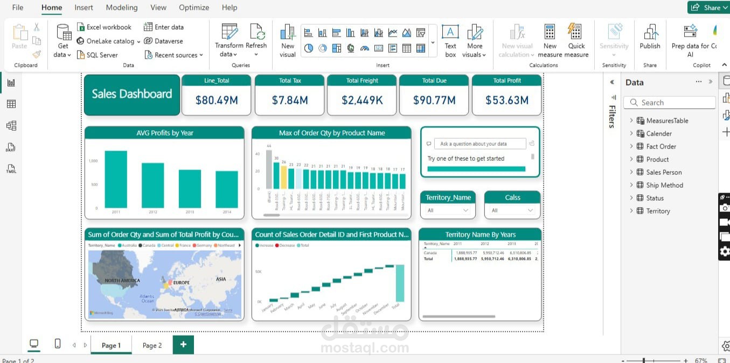Expand the visuals gallery dropdown
The height and width of the screenshot is (363, 730).
tap(433, 42)
